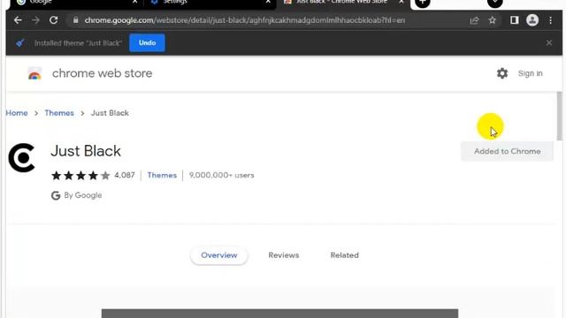Click the page's vertical scrollbar
Image resolution: width=566 pixels, height=318 pixels.
coord(560,116)
